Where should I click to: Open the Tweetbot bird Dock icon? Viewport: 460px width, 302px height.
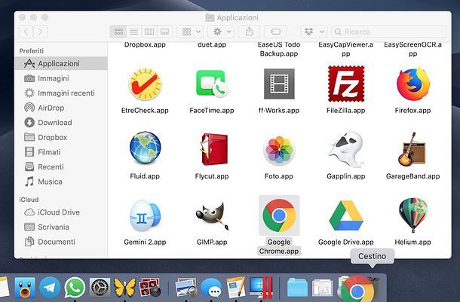[x=25, y=288]
